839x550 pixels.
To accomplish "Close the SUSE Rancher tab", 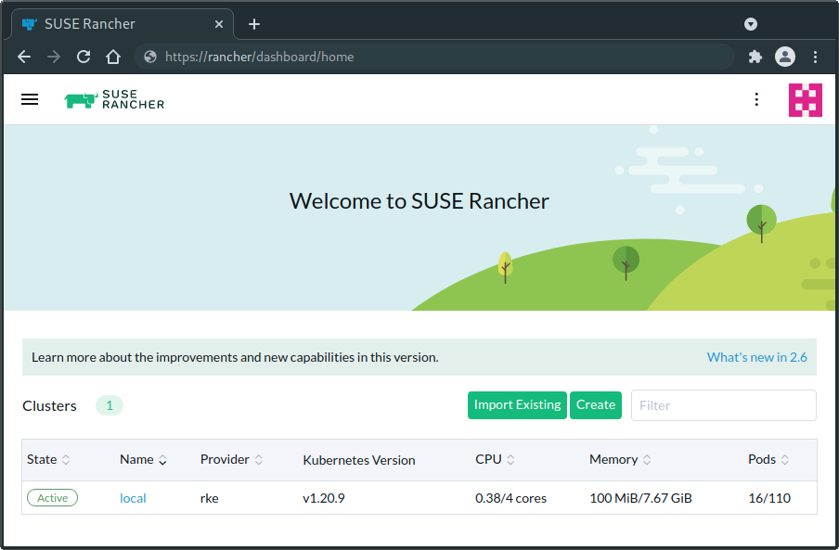I will pos(218,24).
